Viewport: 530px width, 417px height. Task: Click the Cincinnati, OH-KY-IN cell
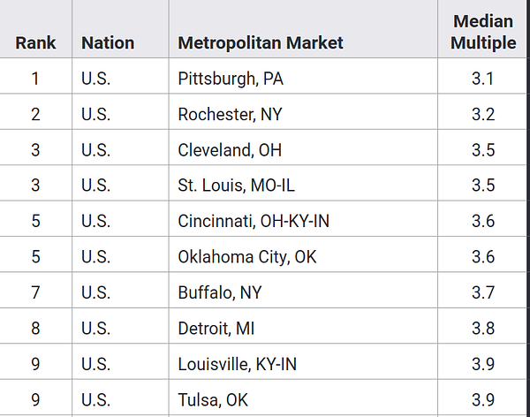pos(254,221)
